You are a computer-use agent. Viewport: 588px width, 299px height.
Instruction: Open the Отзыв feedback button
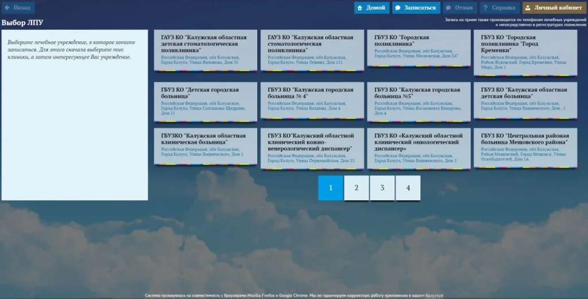click(459, 8)
